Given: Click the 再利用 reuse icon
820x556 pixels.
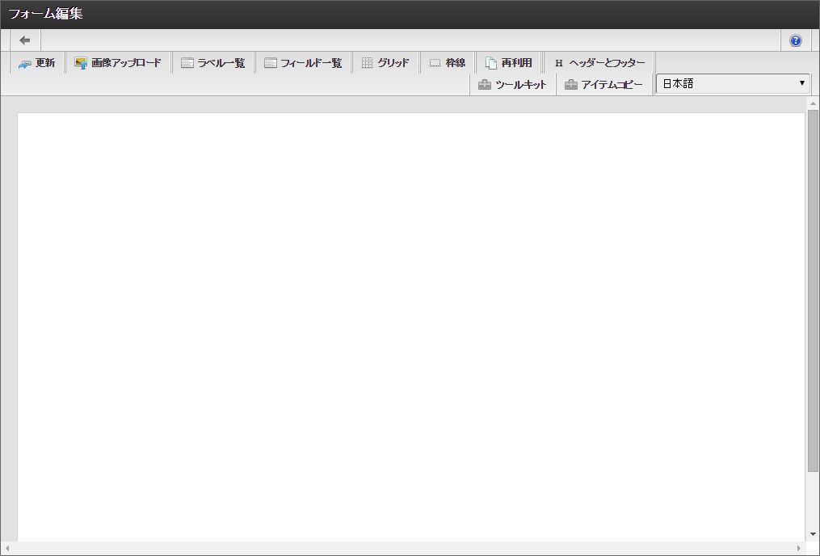Looking at the screenshot, I should tap(511, 61).
